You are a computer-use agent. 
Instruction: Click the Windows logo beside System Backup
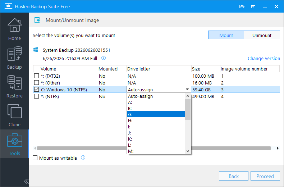click(36, 50)
